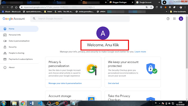Go to the browser home page
Screen dimensions: 188x106
(x=16, y=7)
